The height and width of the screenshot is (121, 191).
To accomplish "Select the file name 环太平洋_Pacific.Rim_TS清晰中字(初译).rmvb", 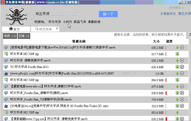I will (x=41, y=100).
